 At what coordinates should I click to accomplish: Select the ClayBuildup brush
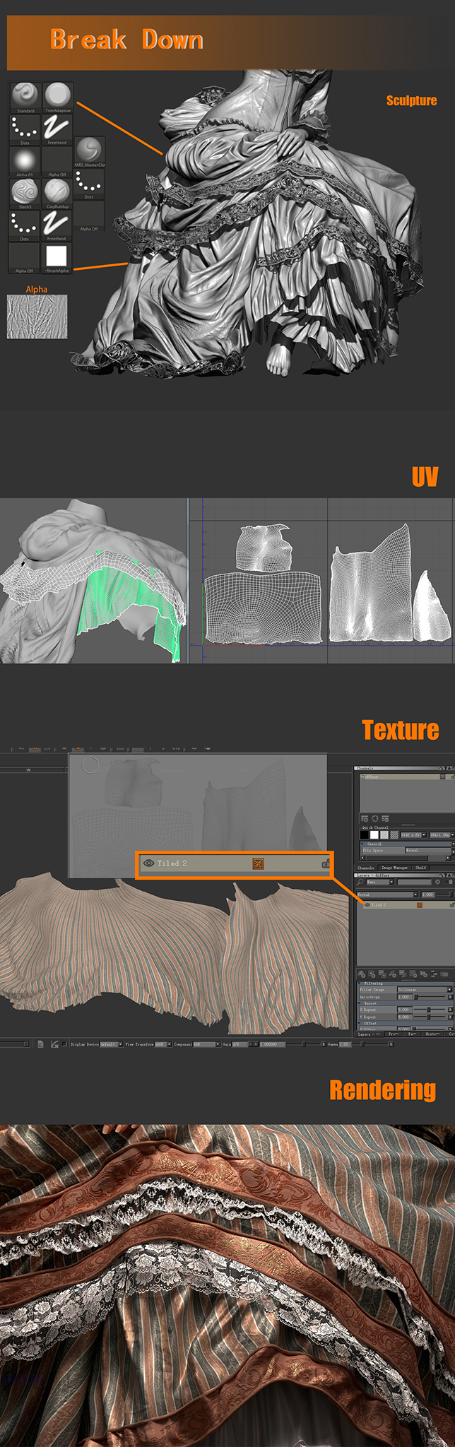tap(58, 194)
